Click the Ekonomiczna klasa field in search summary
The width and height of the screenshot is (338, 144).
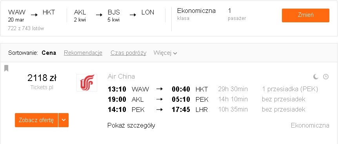[x=196, y=14]
